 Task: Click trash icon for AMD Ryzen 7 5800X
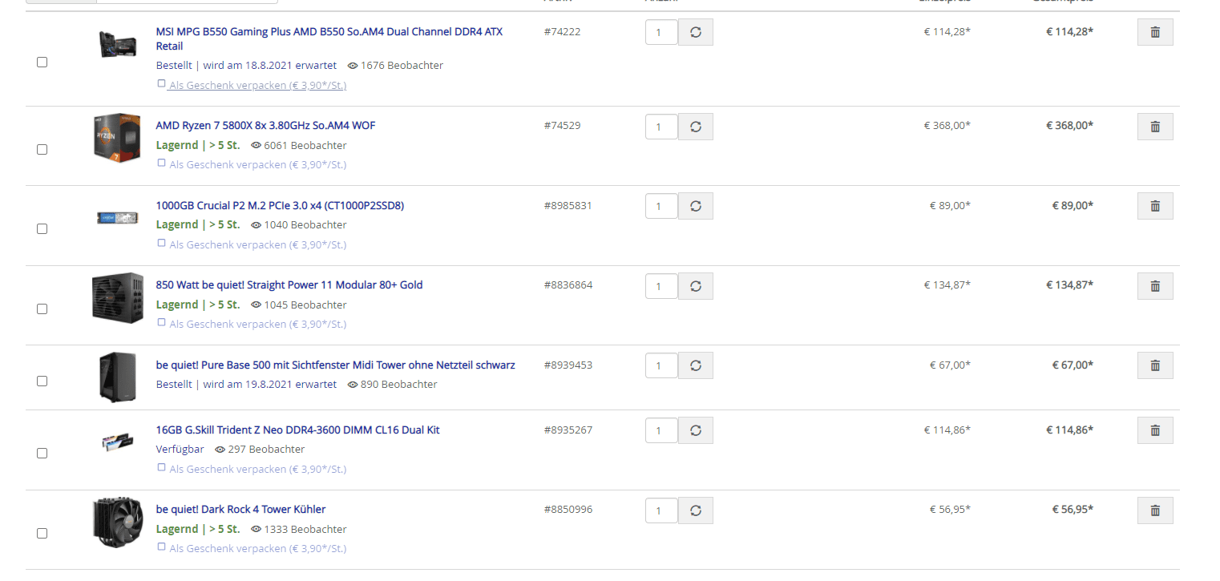pyautogui.click(x=1154, y=127)
